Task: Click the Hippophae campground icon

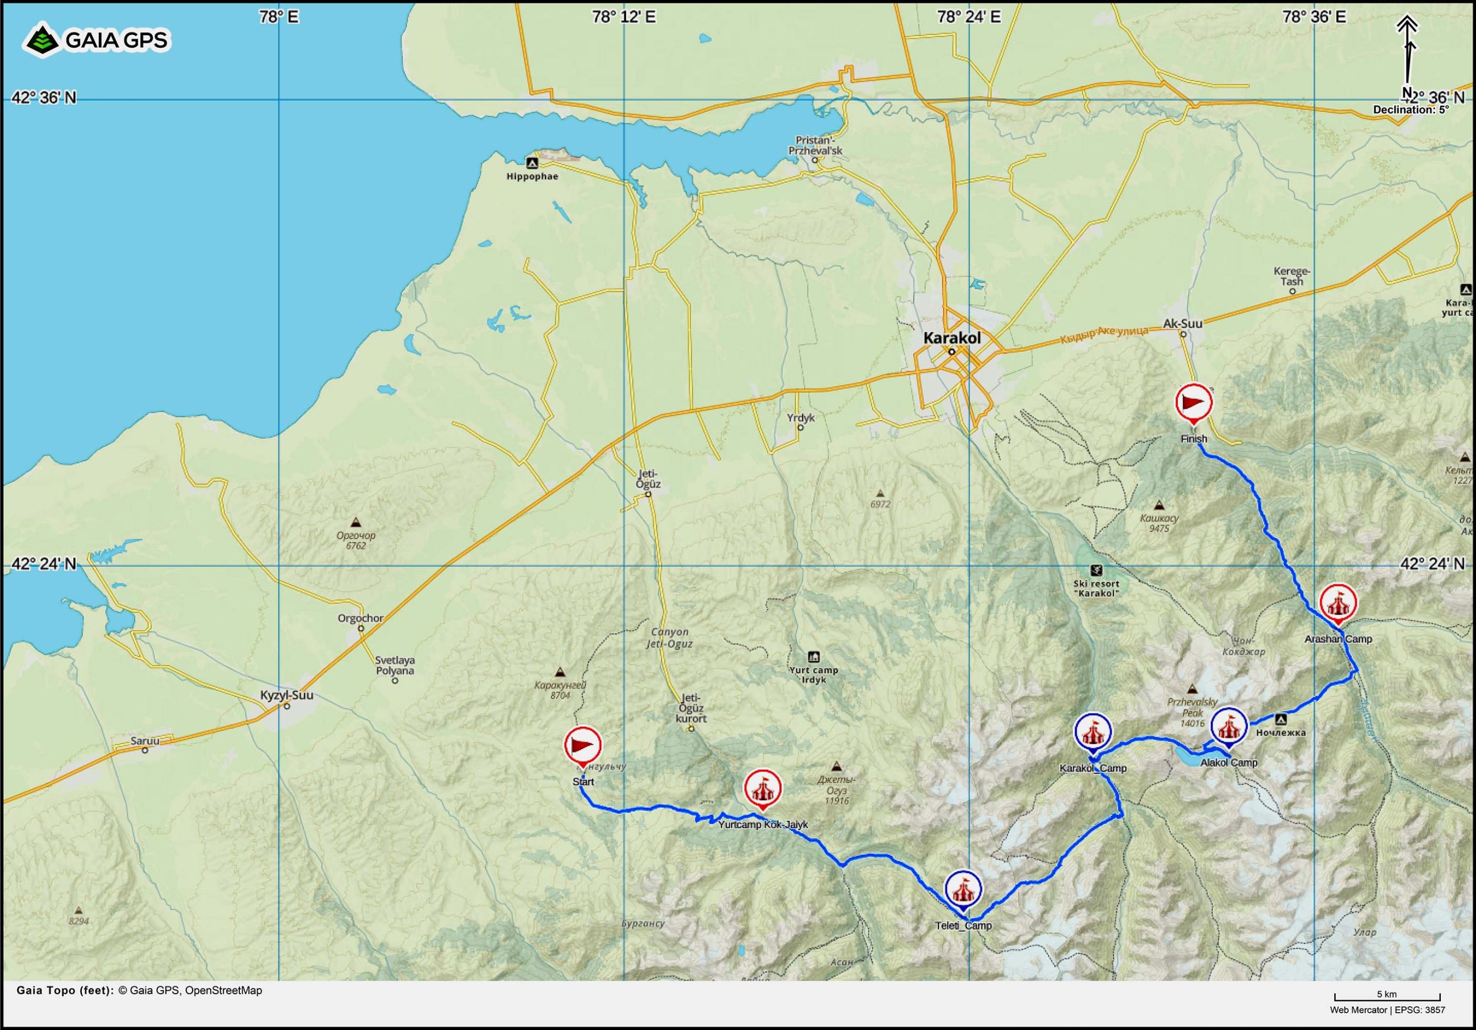Action: [x=532, y=163]
